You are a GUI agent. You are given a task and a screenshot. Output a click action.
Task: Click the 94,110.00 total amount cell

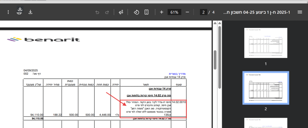(x=37, y=115)
